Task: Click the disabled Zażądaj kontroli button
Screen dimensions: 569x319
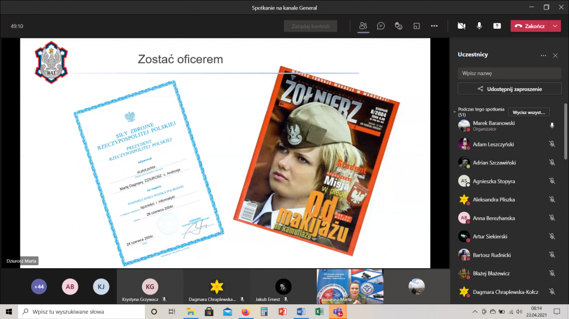Action: (310, 26)
